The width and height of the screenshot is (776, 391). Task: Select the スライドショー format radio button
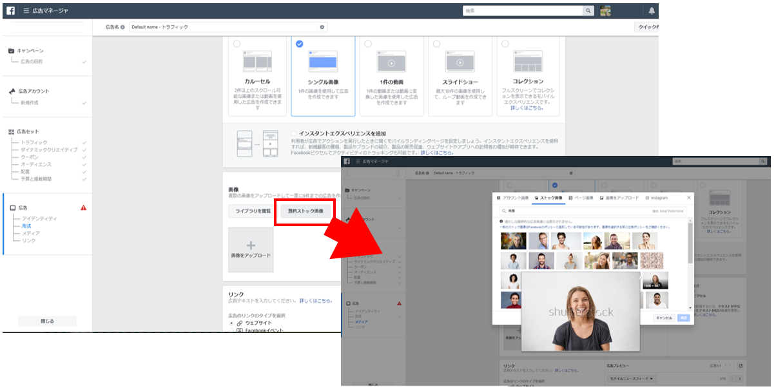[x=436, y=44]
